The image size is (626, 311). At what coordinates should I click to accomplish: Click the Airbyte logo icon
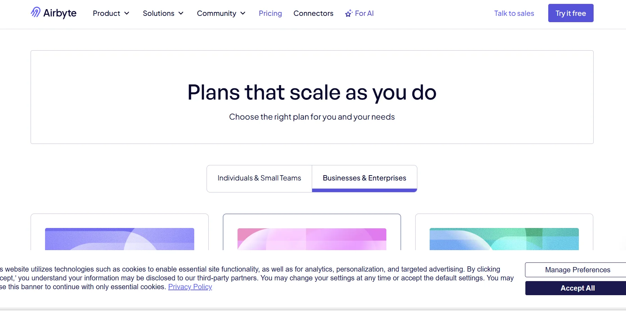(36, 13)
